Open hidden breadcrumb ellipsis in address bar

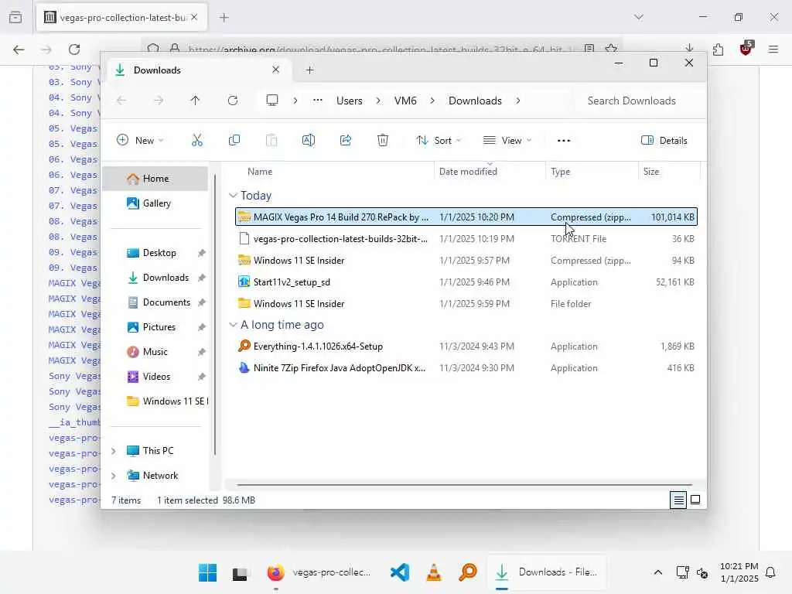[x=318, y=101]
